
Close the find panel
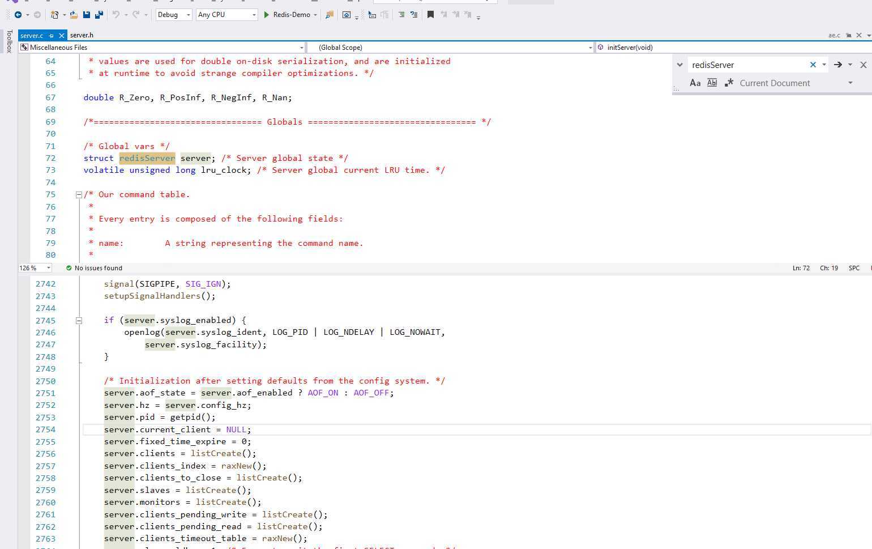pyautogui.click(x=864, y=65)
